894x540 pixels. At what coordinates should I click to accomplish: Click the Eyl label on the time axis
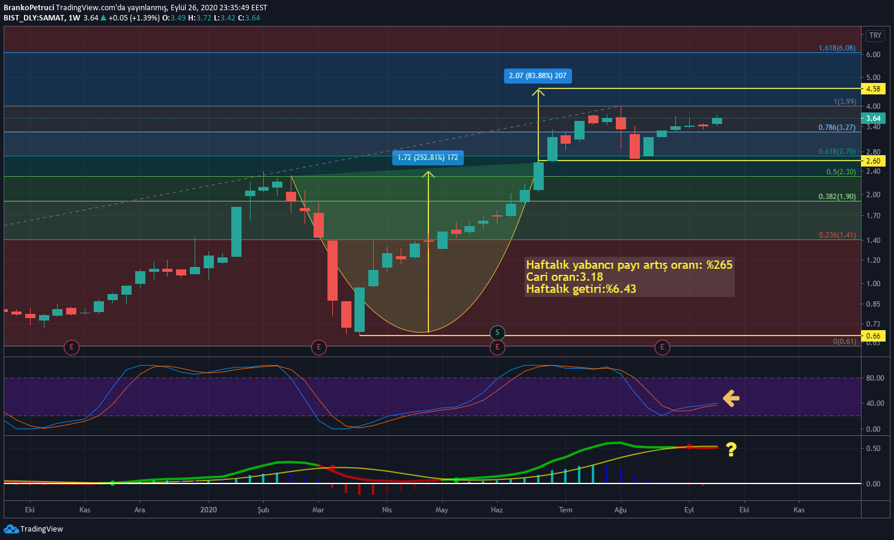689,510
